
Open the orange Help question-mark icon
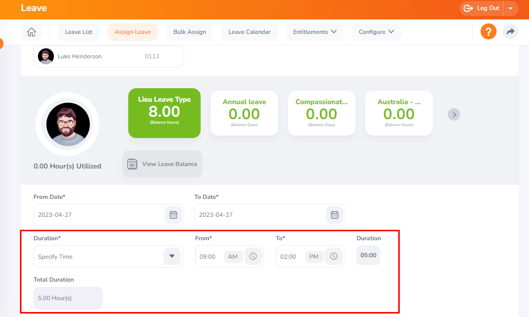point(488,31)
